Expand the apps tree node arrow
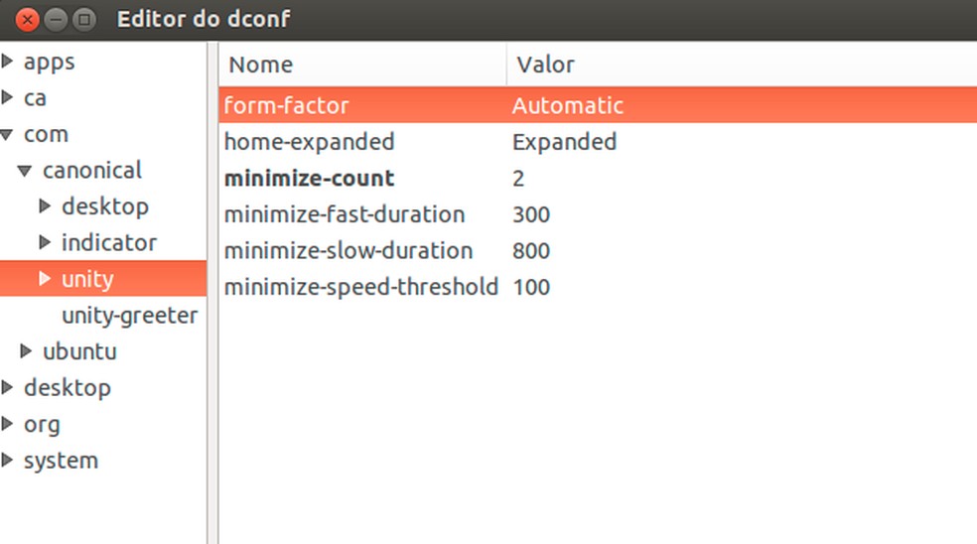977x544 pixels. [x=8, y=62]
